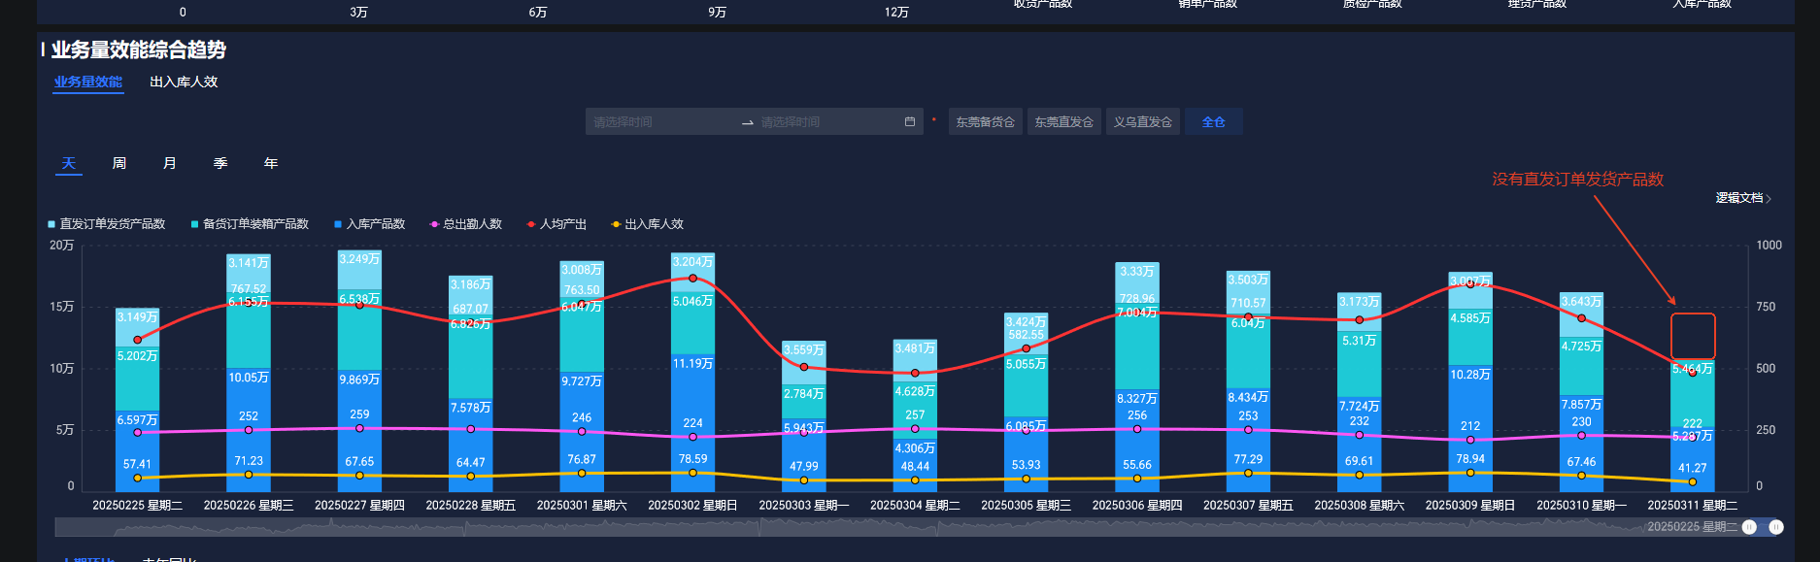Image resolution: width=1820 pixels, height=562 pixels.
Task: Click the 78.59 data value
Action: point(692,459)
